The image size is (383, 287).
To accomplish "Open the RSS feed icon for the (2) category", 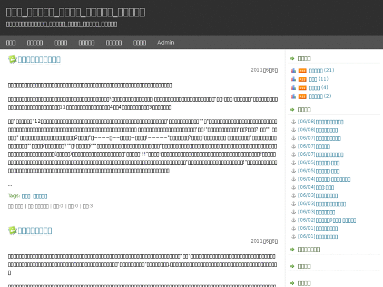I will [x=302, y=96].
